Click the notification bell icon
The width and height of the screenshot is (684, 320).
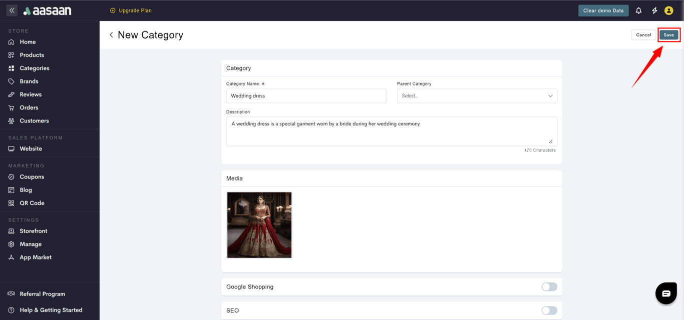[x=638, y=10]
